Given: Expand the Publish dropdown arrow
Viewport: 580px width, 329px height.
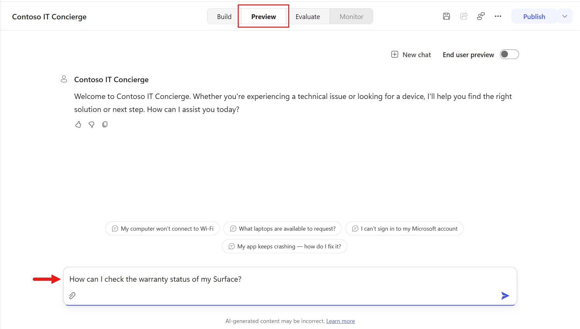Looking at the screenshot, I should point(565,16).
